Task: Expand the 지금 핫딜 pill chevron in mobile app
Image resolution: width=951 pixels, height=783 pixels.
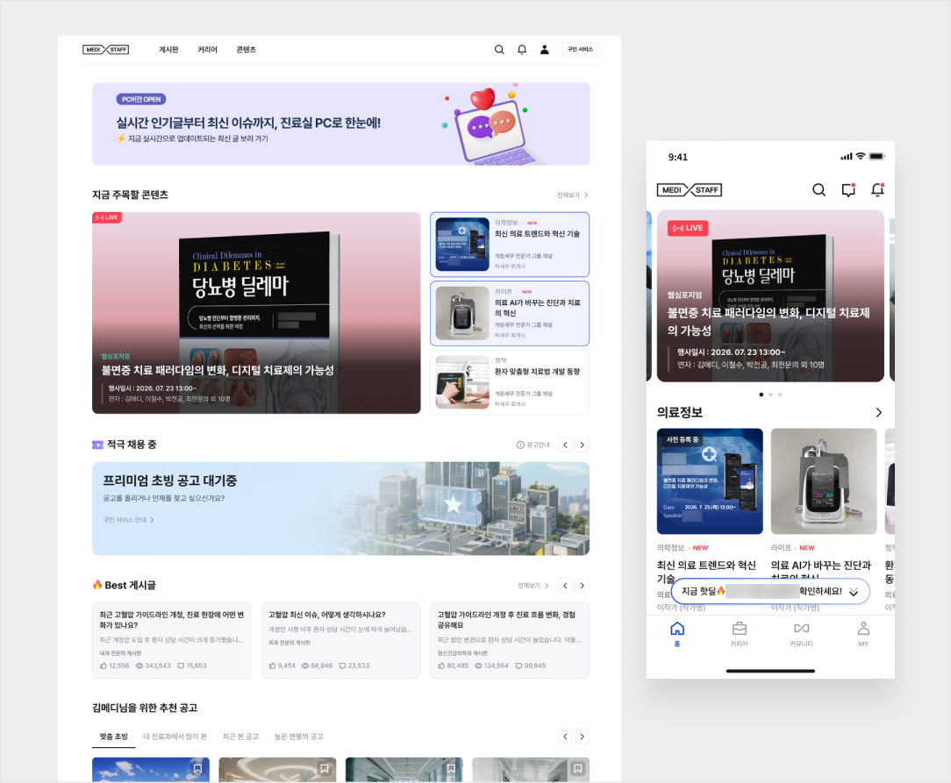Action: click(x=854, y=592)
